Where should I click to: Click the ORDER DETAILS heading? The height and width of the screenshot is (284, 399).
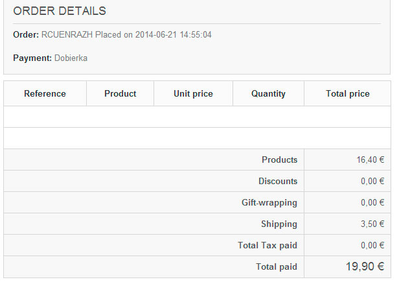(60, 11)
